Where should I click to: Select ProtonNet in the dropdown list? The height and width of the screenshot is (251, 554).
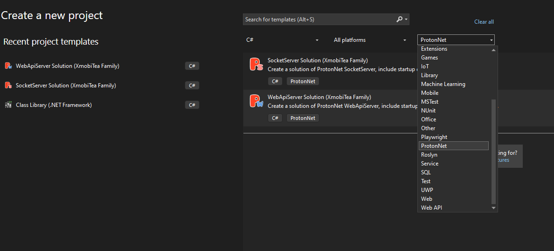pyautogui.click(x=454, y=146)
